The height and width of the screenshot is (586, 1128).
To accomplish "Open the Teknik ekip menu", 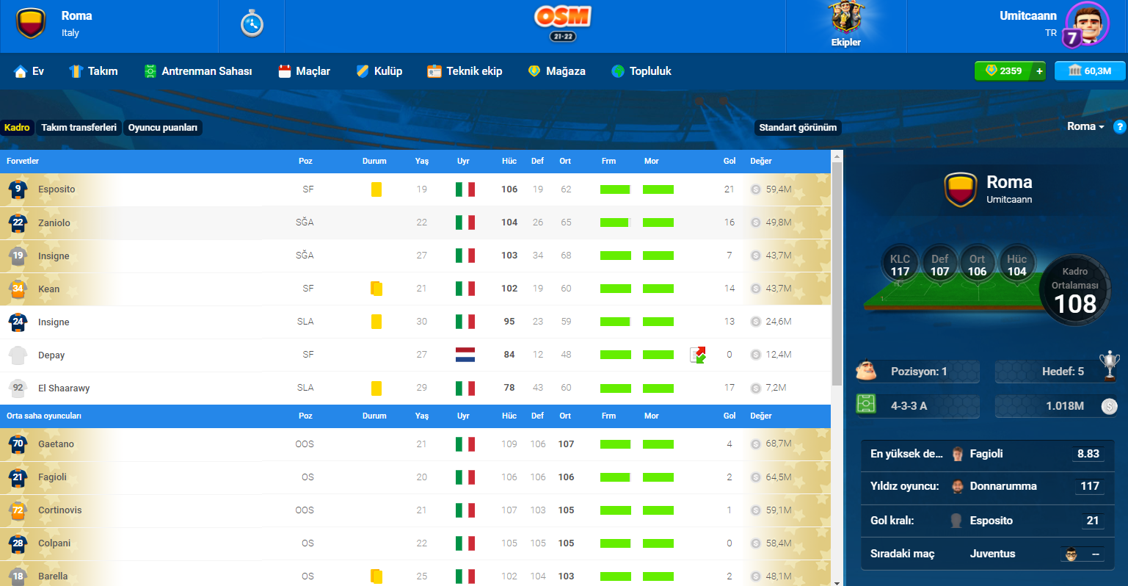I will (x=465, y=71).
